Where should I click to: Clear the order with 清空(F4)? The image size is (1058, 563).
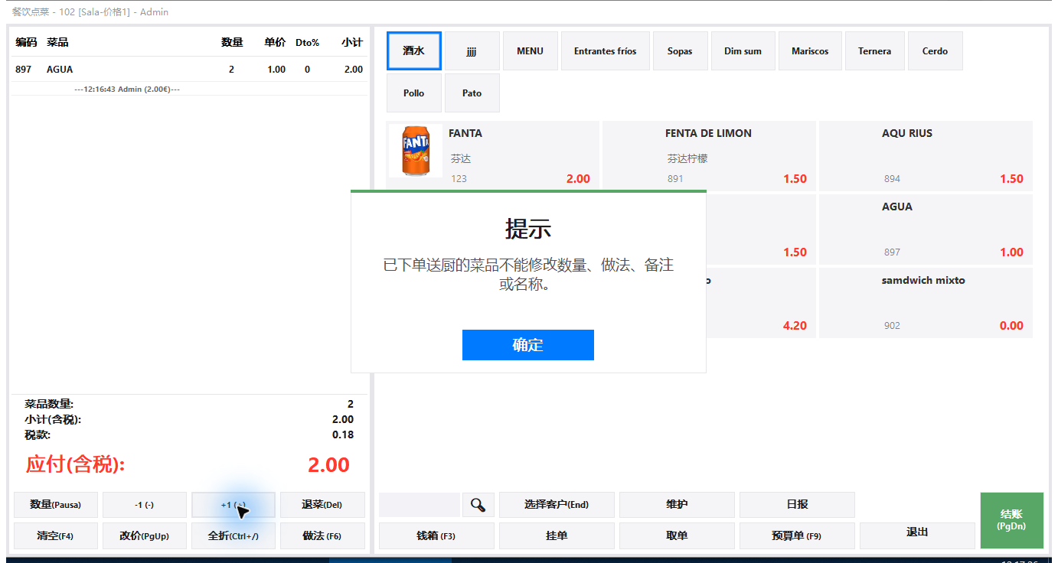(x=55, y=536)
